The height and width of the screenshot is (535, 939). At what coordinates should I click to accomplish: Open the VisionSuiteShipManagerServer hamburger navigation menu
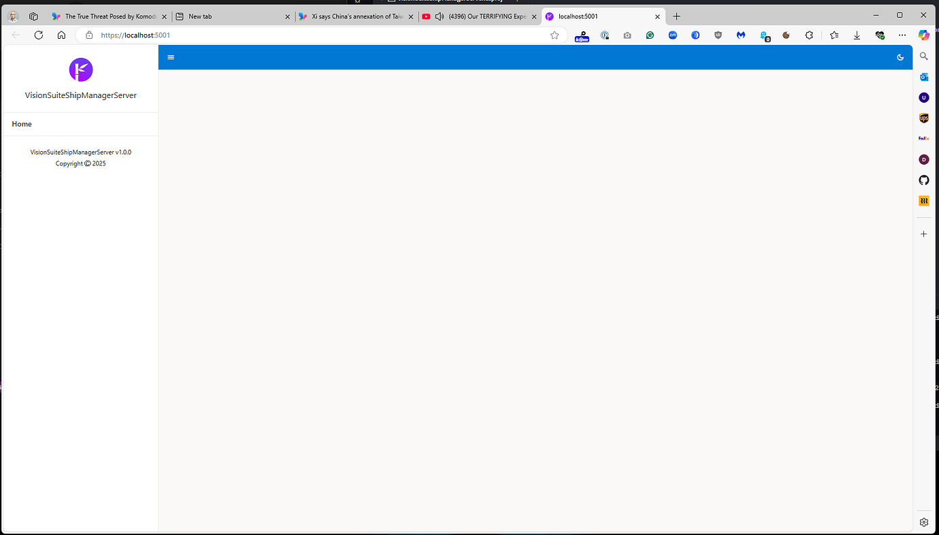(x=170, y=57)
